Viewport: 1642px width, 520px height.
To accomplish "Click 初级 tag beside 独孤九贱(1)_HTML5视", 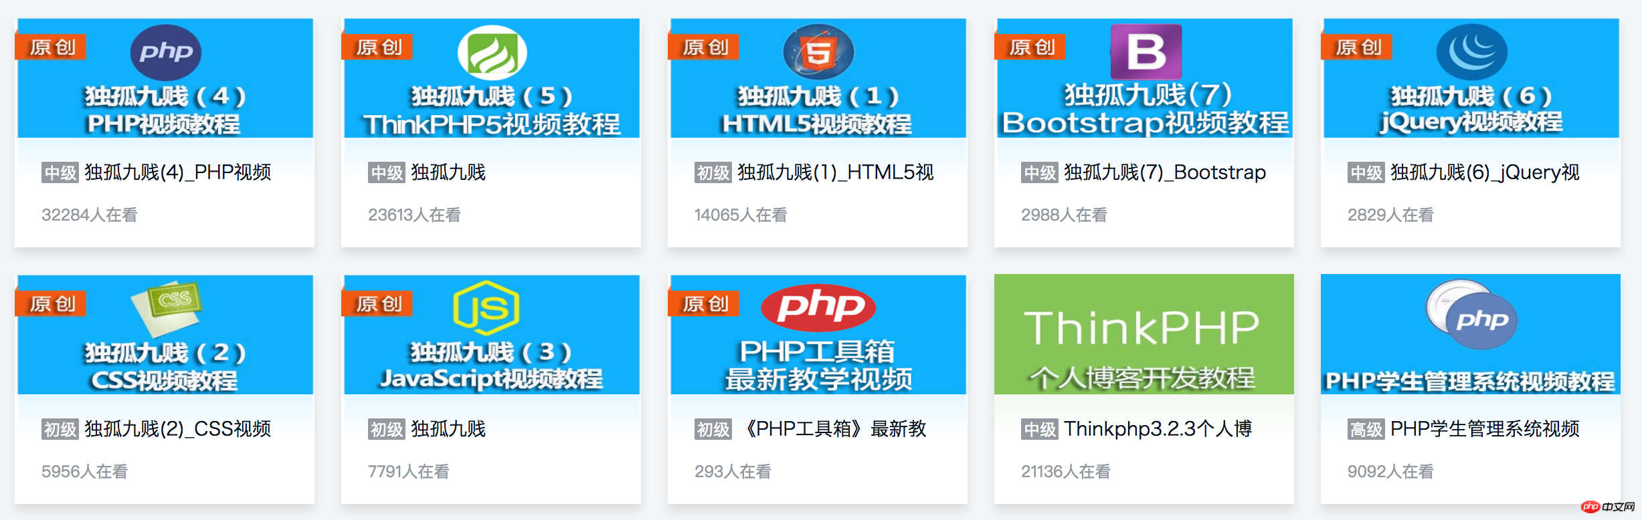I will (x=713, y=173).
